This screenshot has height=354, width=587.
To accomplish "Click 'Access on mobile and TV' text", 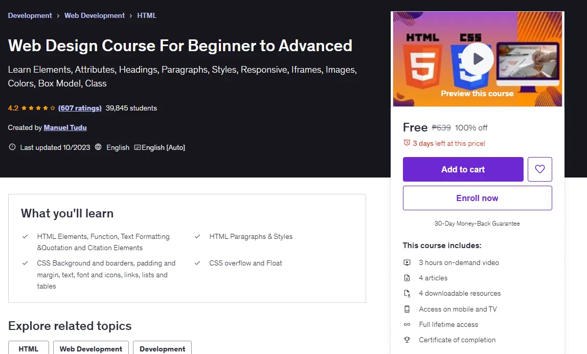I will point(458,309).
